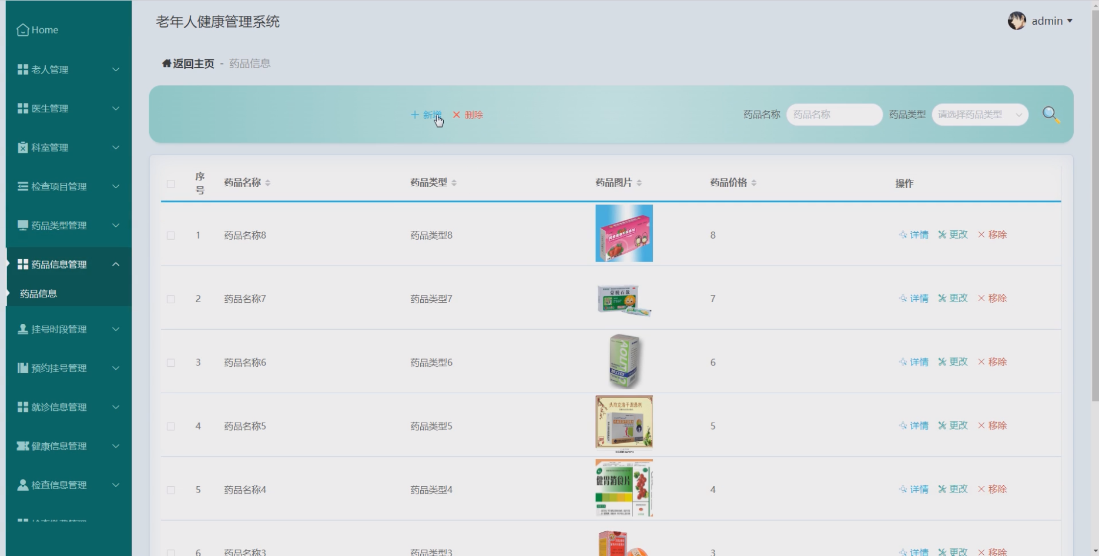
Task: Expand the 检查项目管理 chevron
Action: (x=116, y=186)
